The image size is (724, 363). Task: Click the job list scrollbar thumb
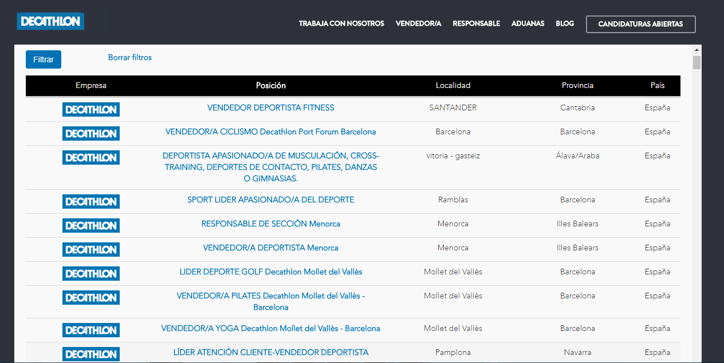697,62
